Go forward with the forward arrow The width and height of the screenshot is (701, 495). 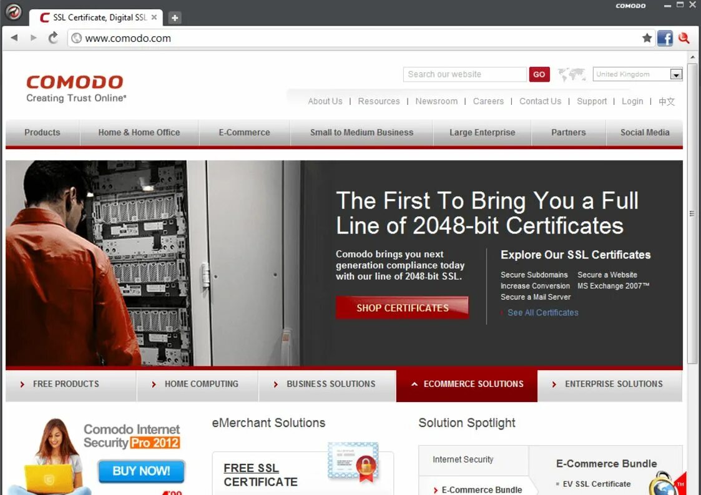click(34, 38)
